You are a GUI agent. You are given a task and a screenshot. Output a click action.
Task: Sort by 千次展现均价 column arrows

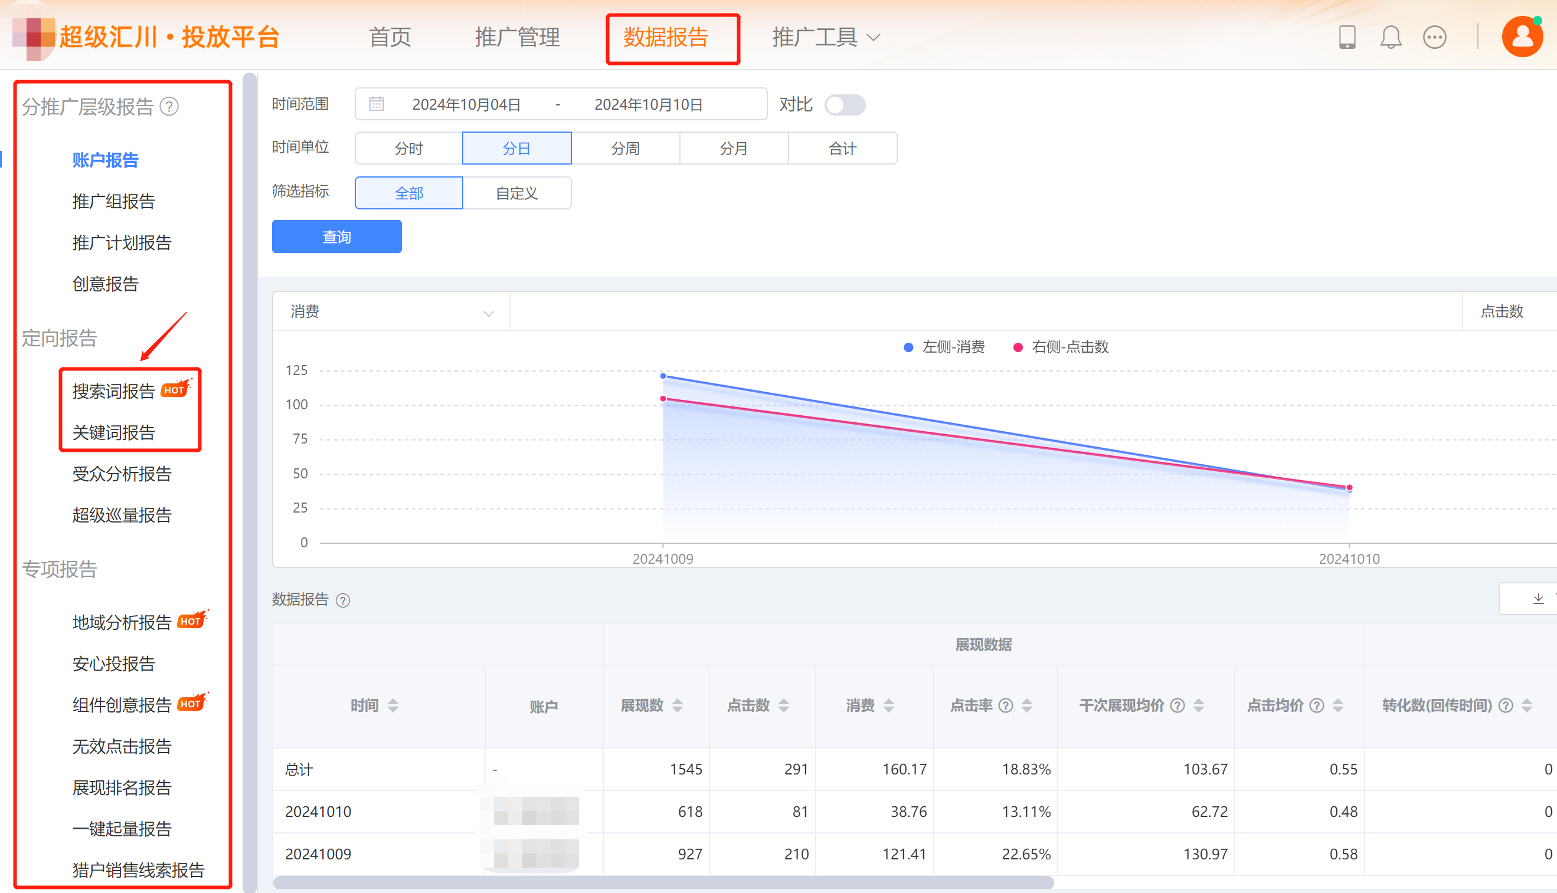coord(1199,706)
